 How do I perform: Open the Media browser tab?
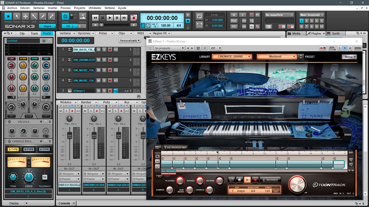pos(296,33)
